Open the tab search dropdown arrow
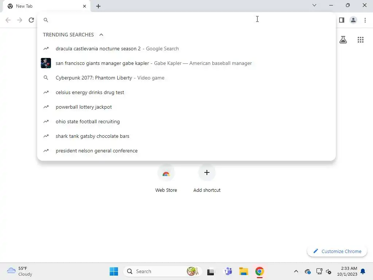 pos(314,5)
